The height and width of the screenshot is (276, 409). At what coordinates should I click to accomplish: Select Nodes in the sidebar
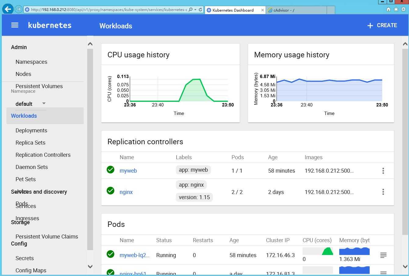pyautogui.click(x=23, y=74)
